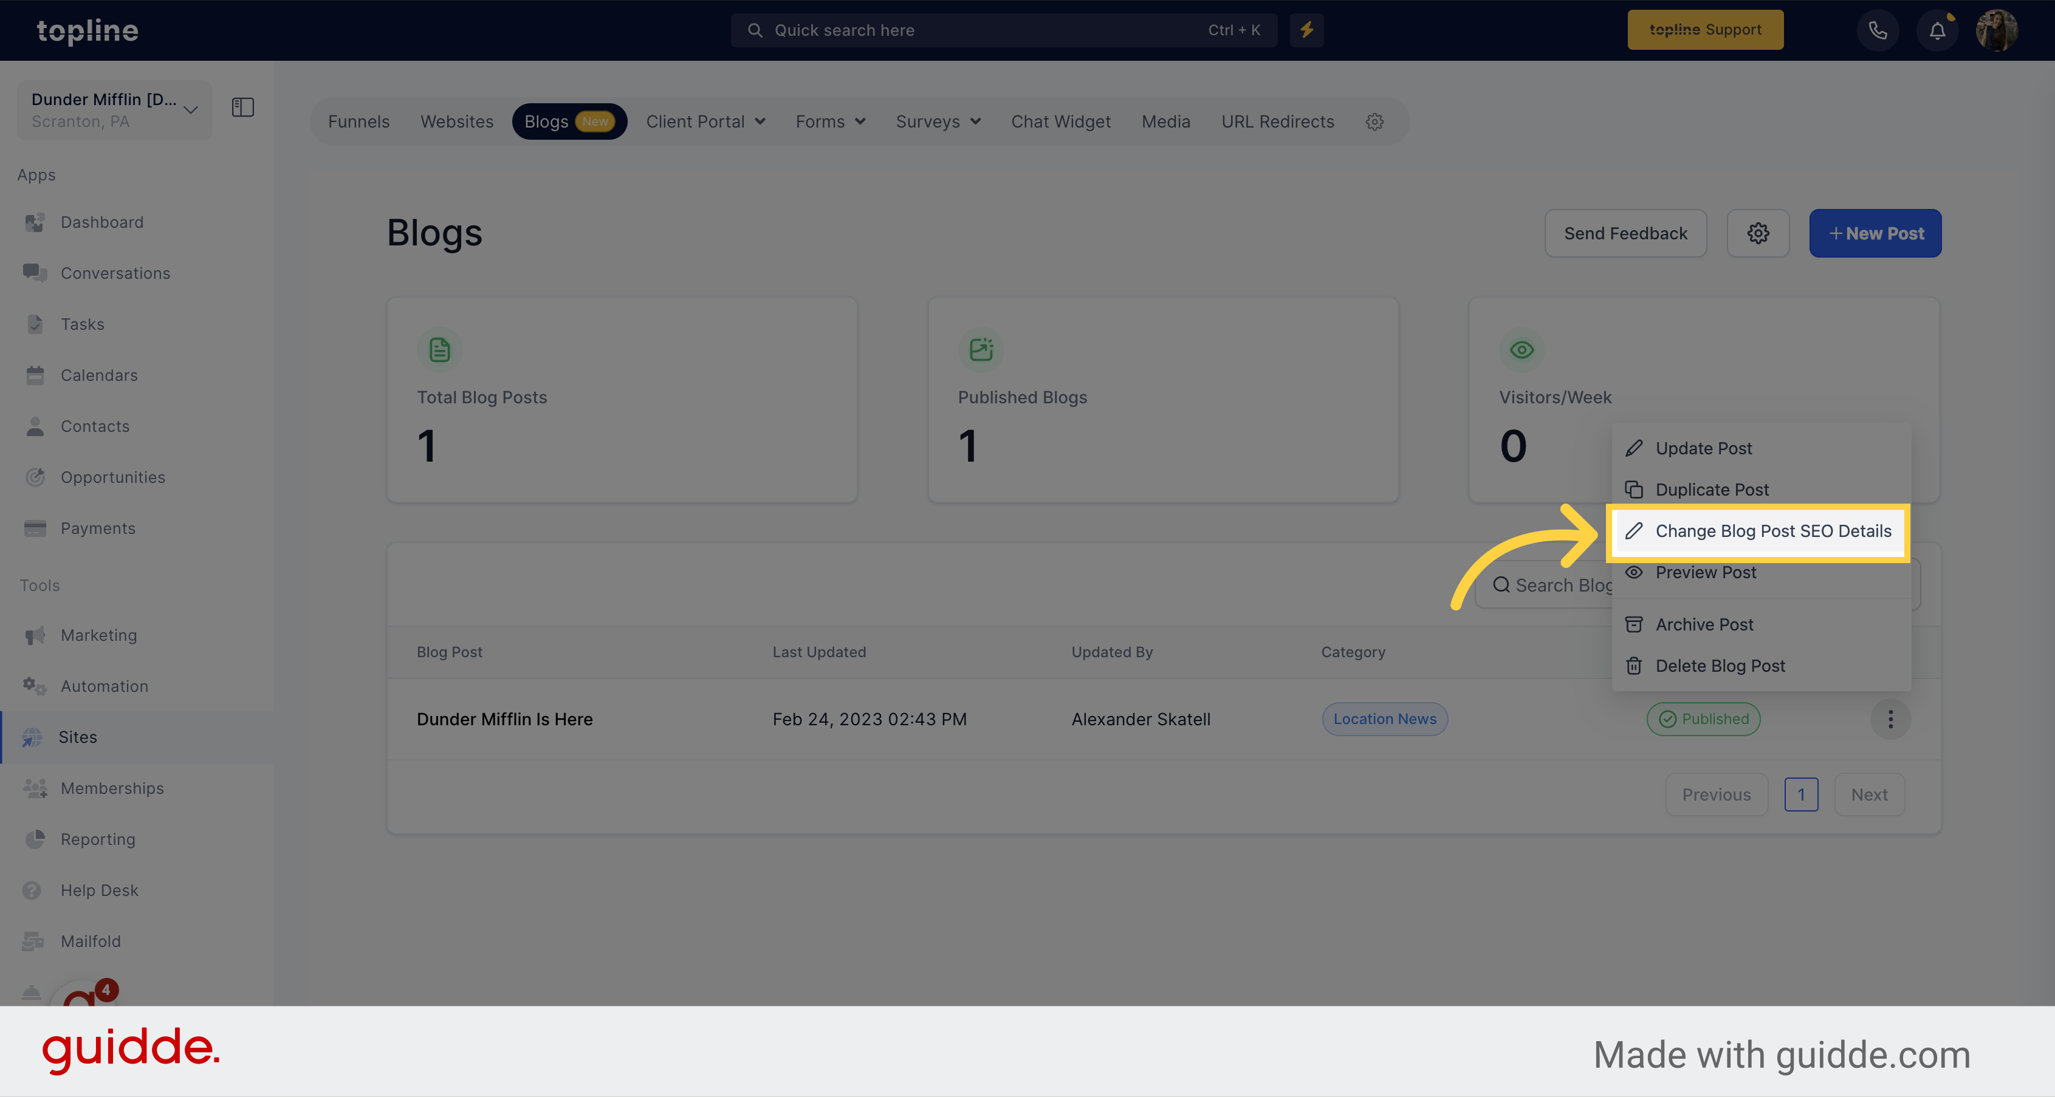Click the Next page button

tap(1870, 795)
